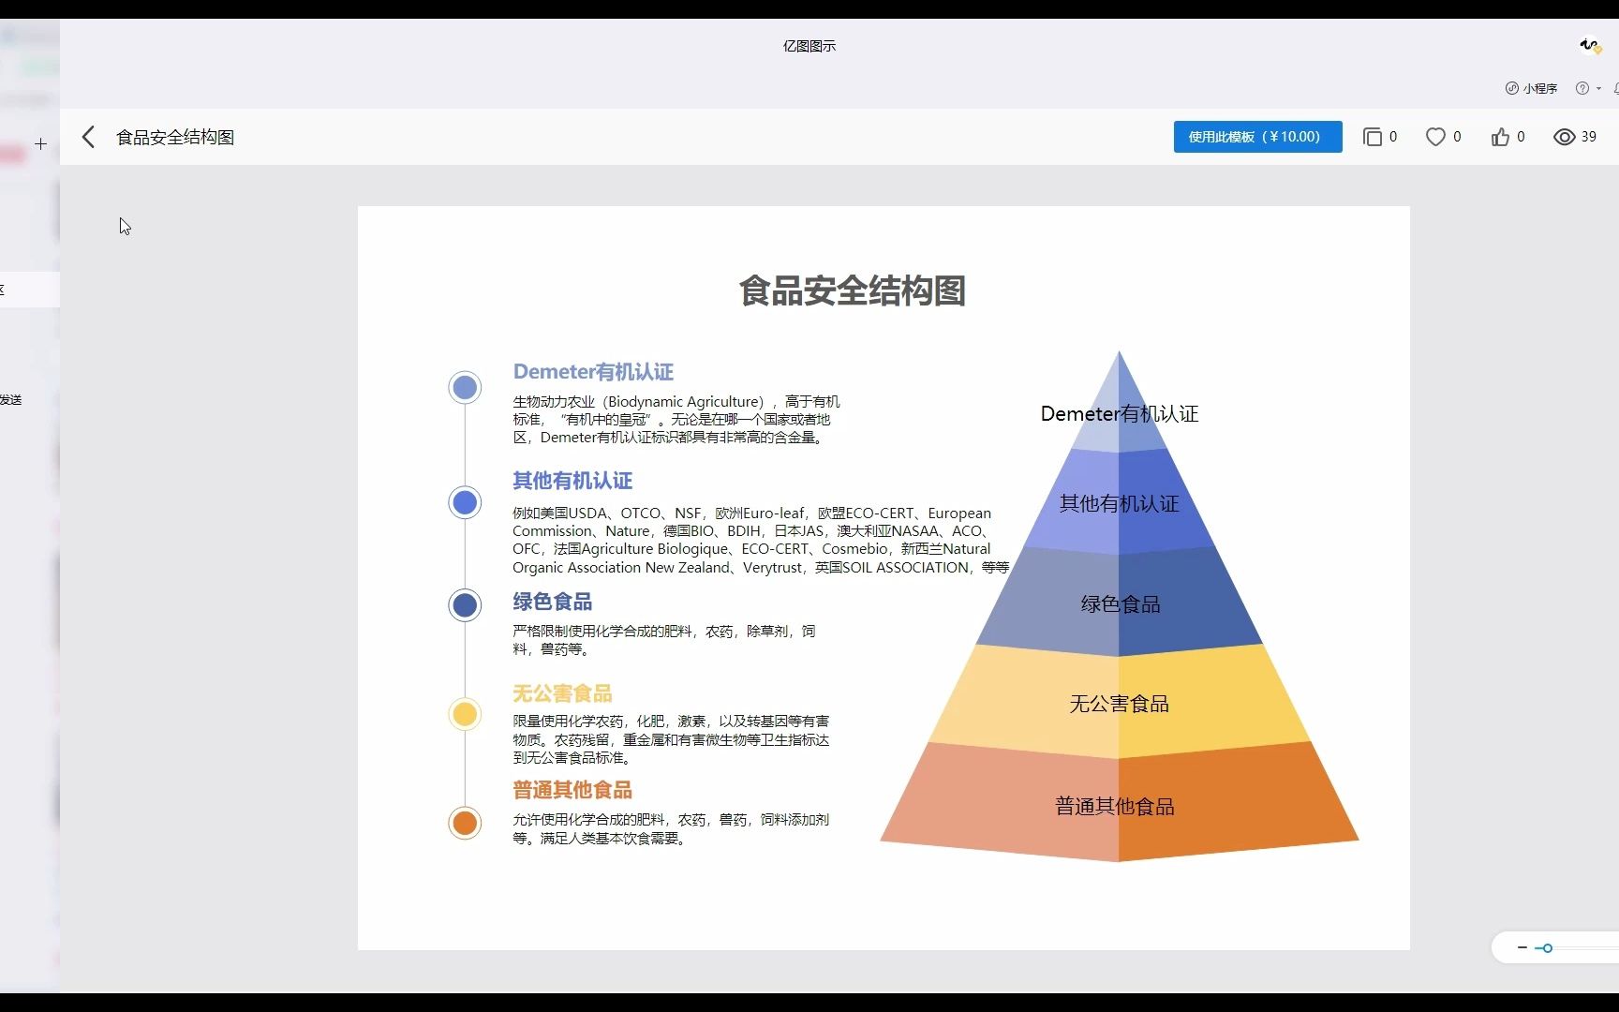1619x1012 pixels.
Task: Click the light blue circle beside Demeter heading
Action: [465, 387]
